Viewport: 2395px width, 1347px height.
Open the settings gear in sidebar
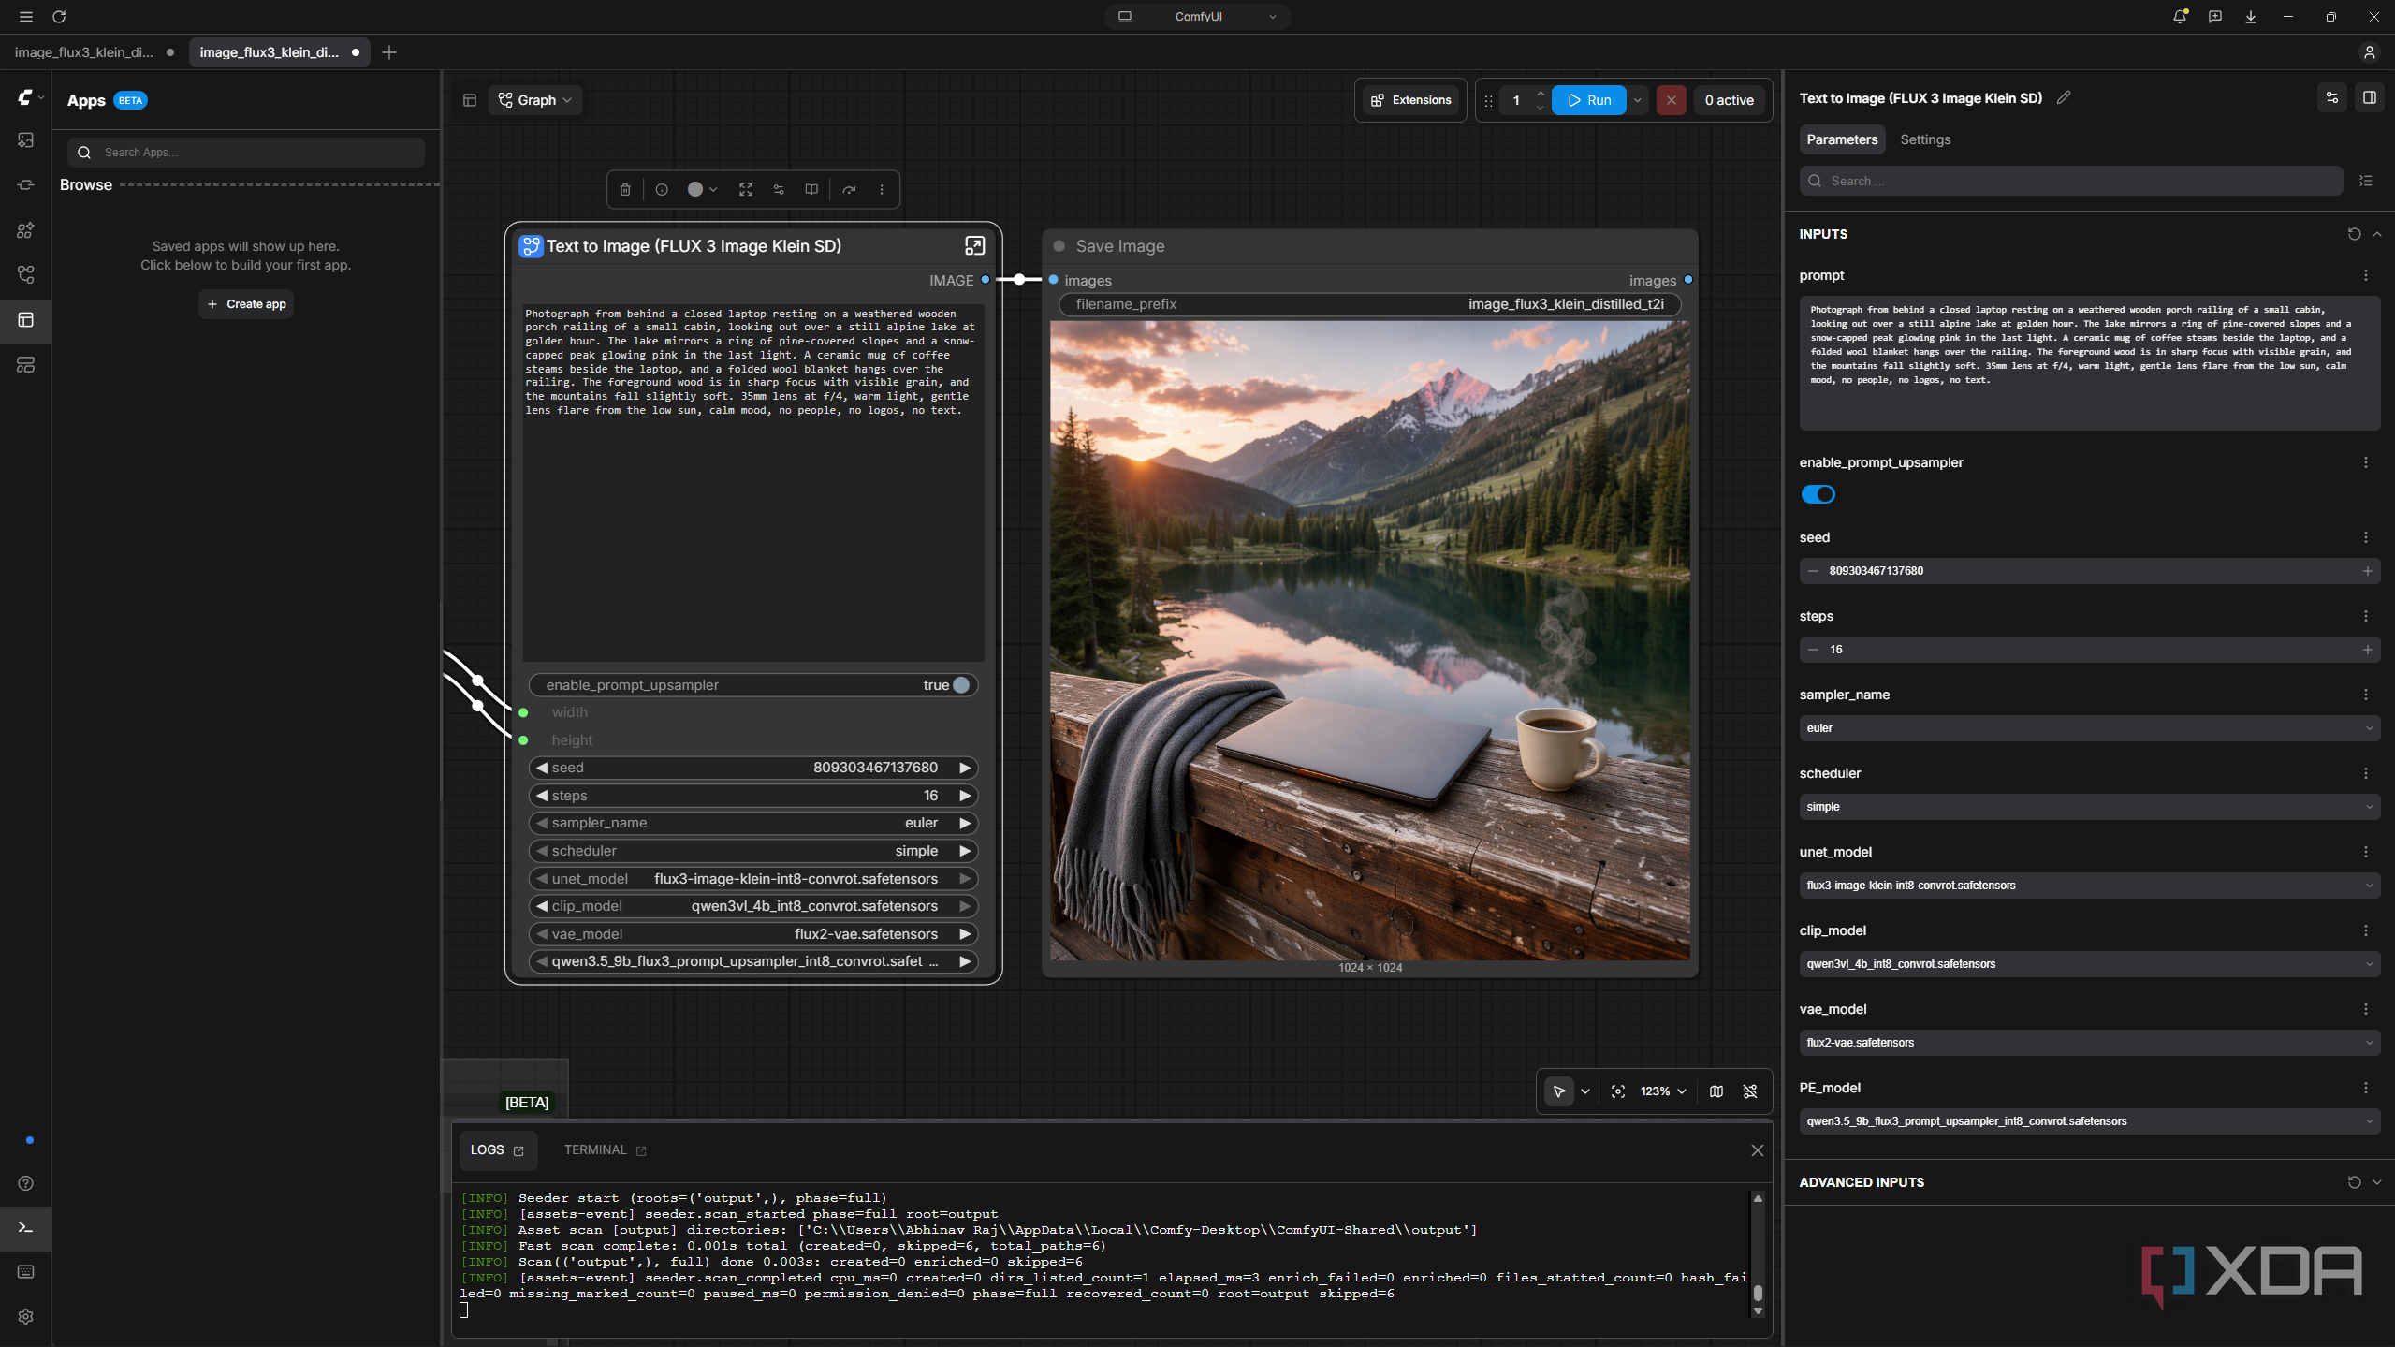pos(26,1316)
